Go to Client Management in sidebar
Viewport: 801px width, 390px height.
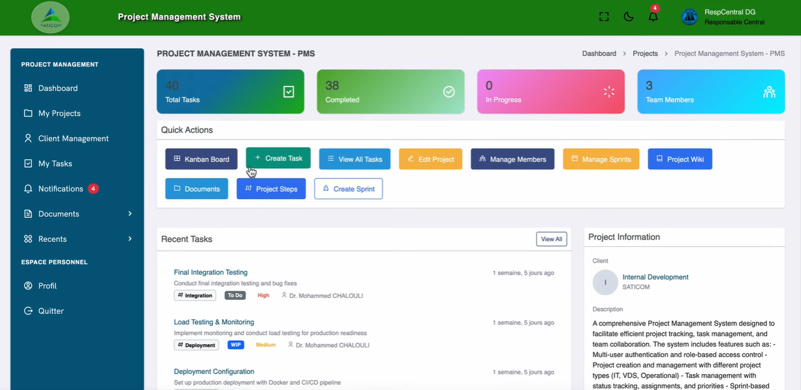coord(73,138)
